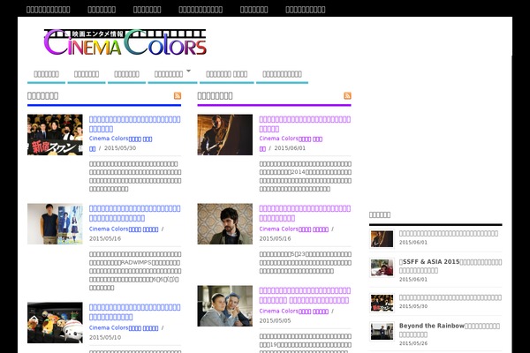Open thumbnail of bearded man by patterned wall
This screenshot has width=530, height=353.
pos(225,224)
